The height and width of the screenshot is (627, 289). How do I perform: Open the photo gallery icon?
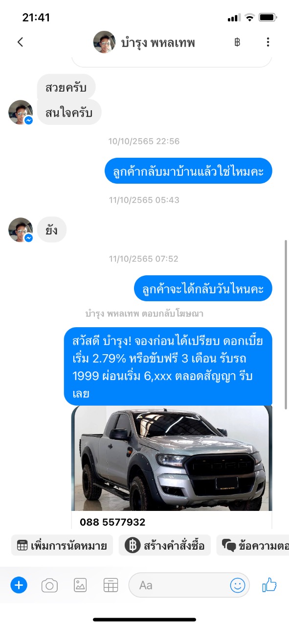click(80, 585)
